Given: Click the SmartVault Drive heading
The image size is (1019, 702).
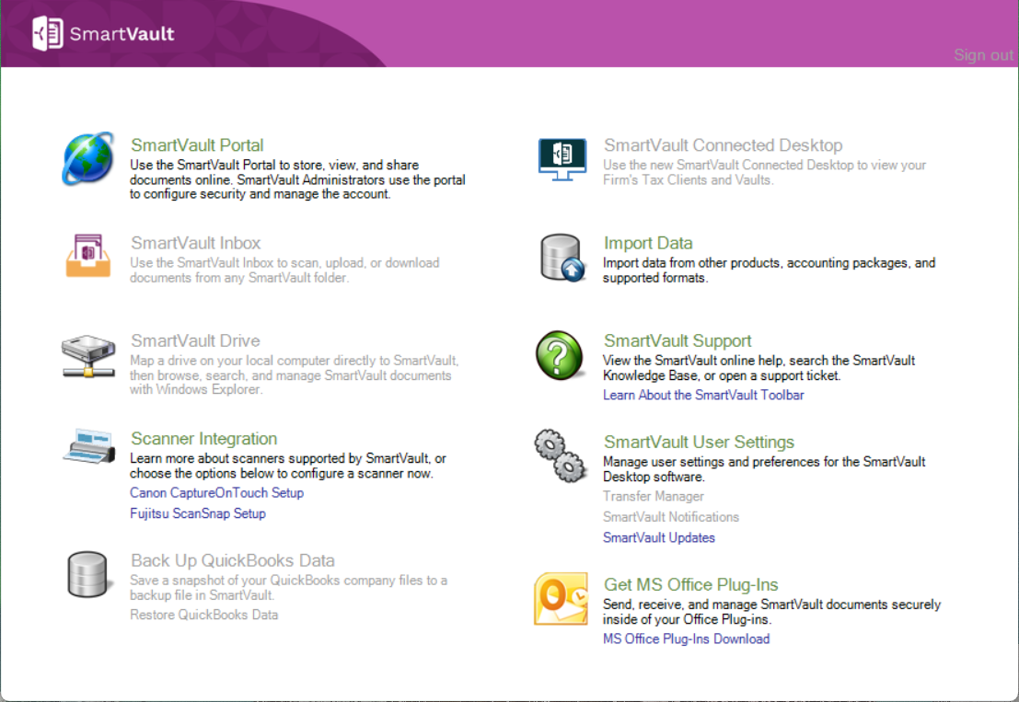Looking at the screenshot, I should tap(195, 340).
